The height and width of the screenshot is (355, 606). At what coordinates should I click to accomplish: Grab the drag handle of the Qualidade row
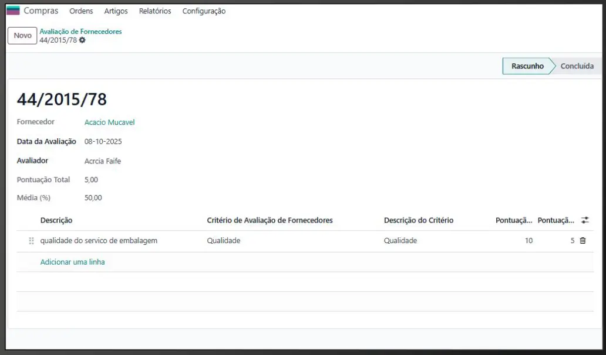31,241
